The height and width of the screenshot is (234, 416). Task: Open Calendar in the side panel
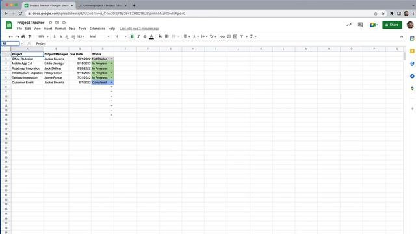412,38
